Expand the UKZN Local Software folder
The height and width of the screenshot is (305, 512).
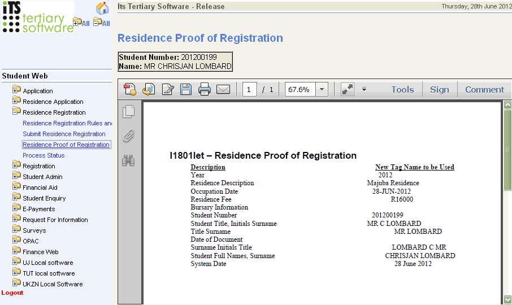16,282
